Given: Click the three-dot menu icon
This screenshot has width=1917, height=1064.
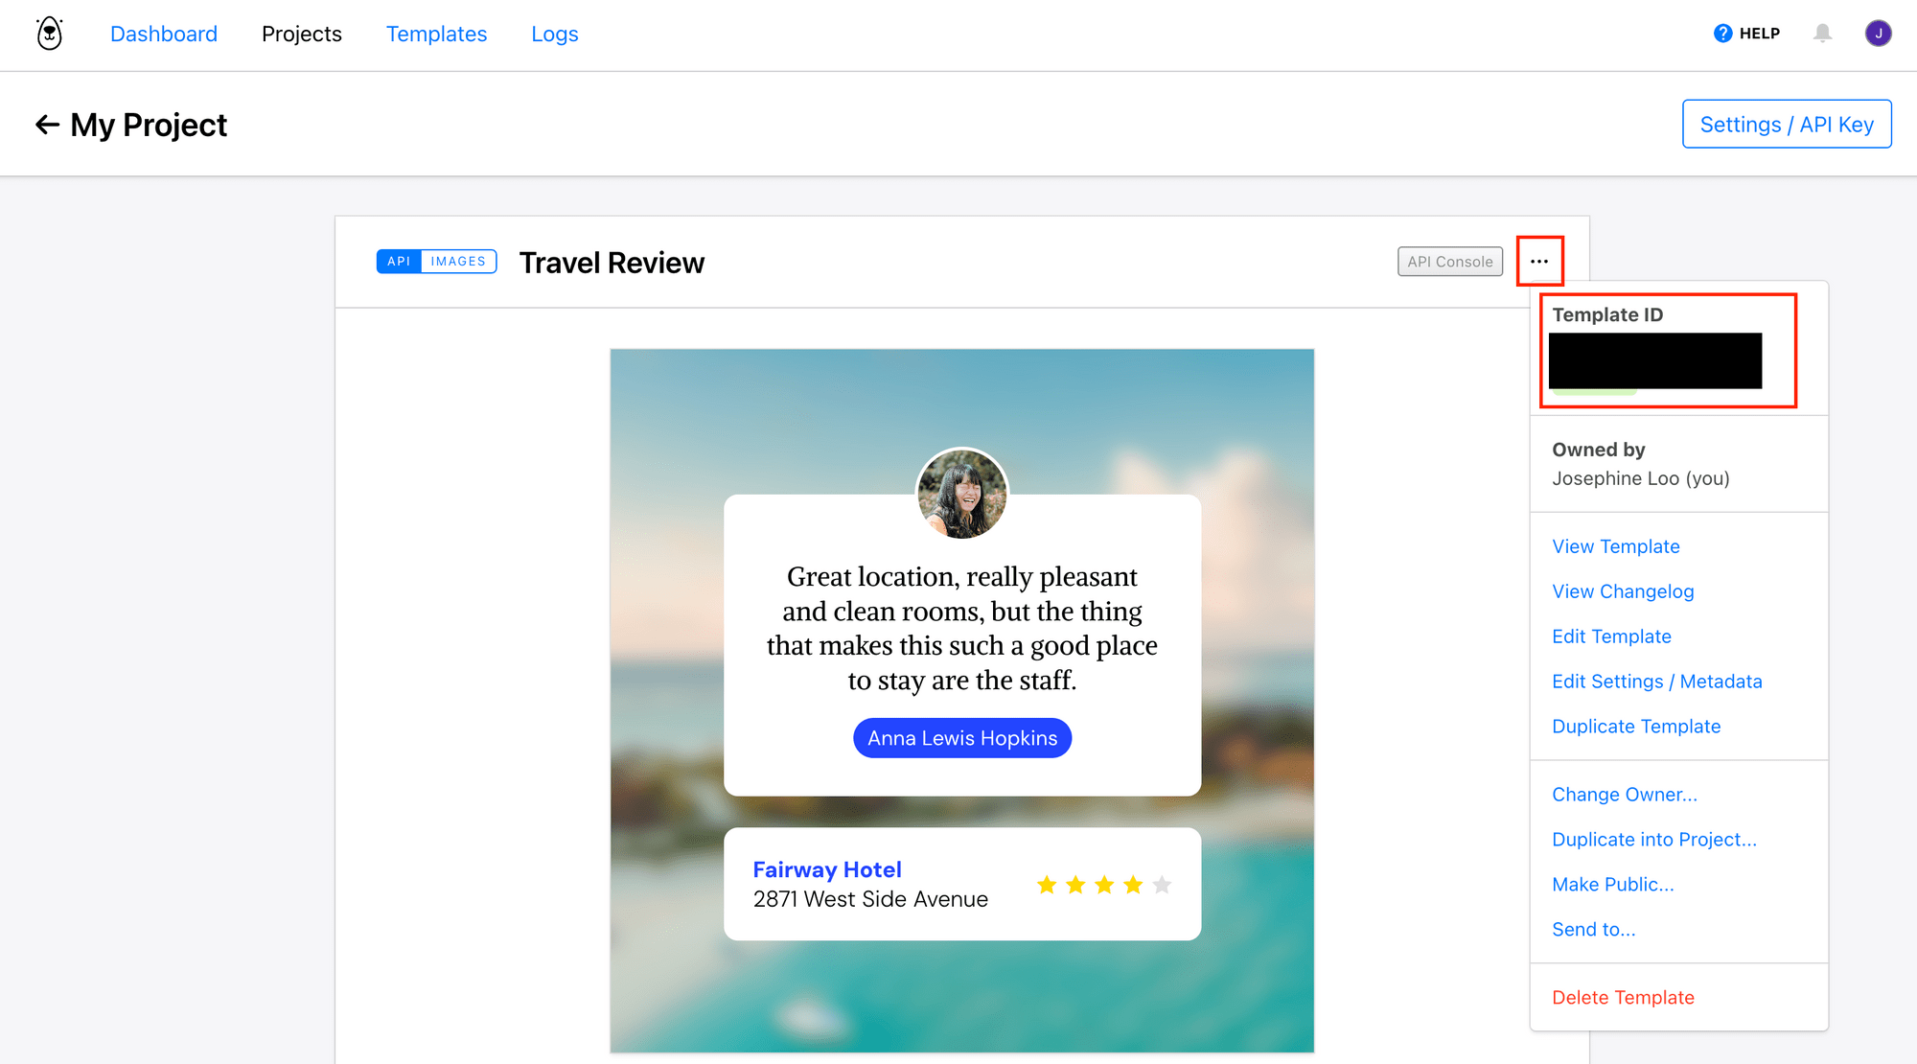Looking at the screenshot, I should 1539,261.
